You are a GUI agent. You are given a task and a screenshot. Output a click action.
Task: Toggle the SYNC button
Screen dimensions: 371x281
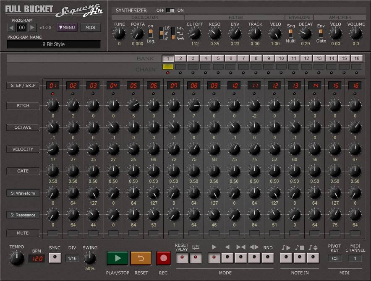point(55,258)
